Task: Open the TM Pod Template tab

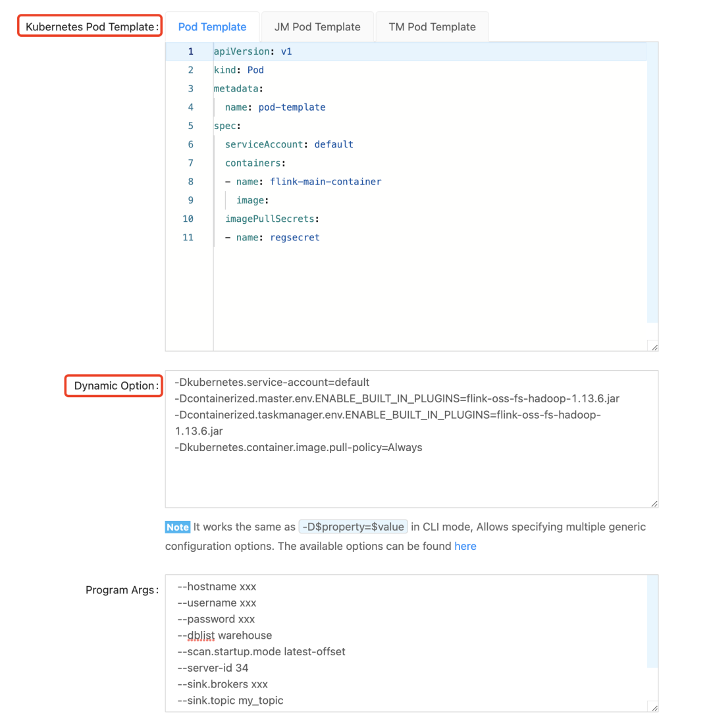Action: pos(432,27)
